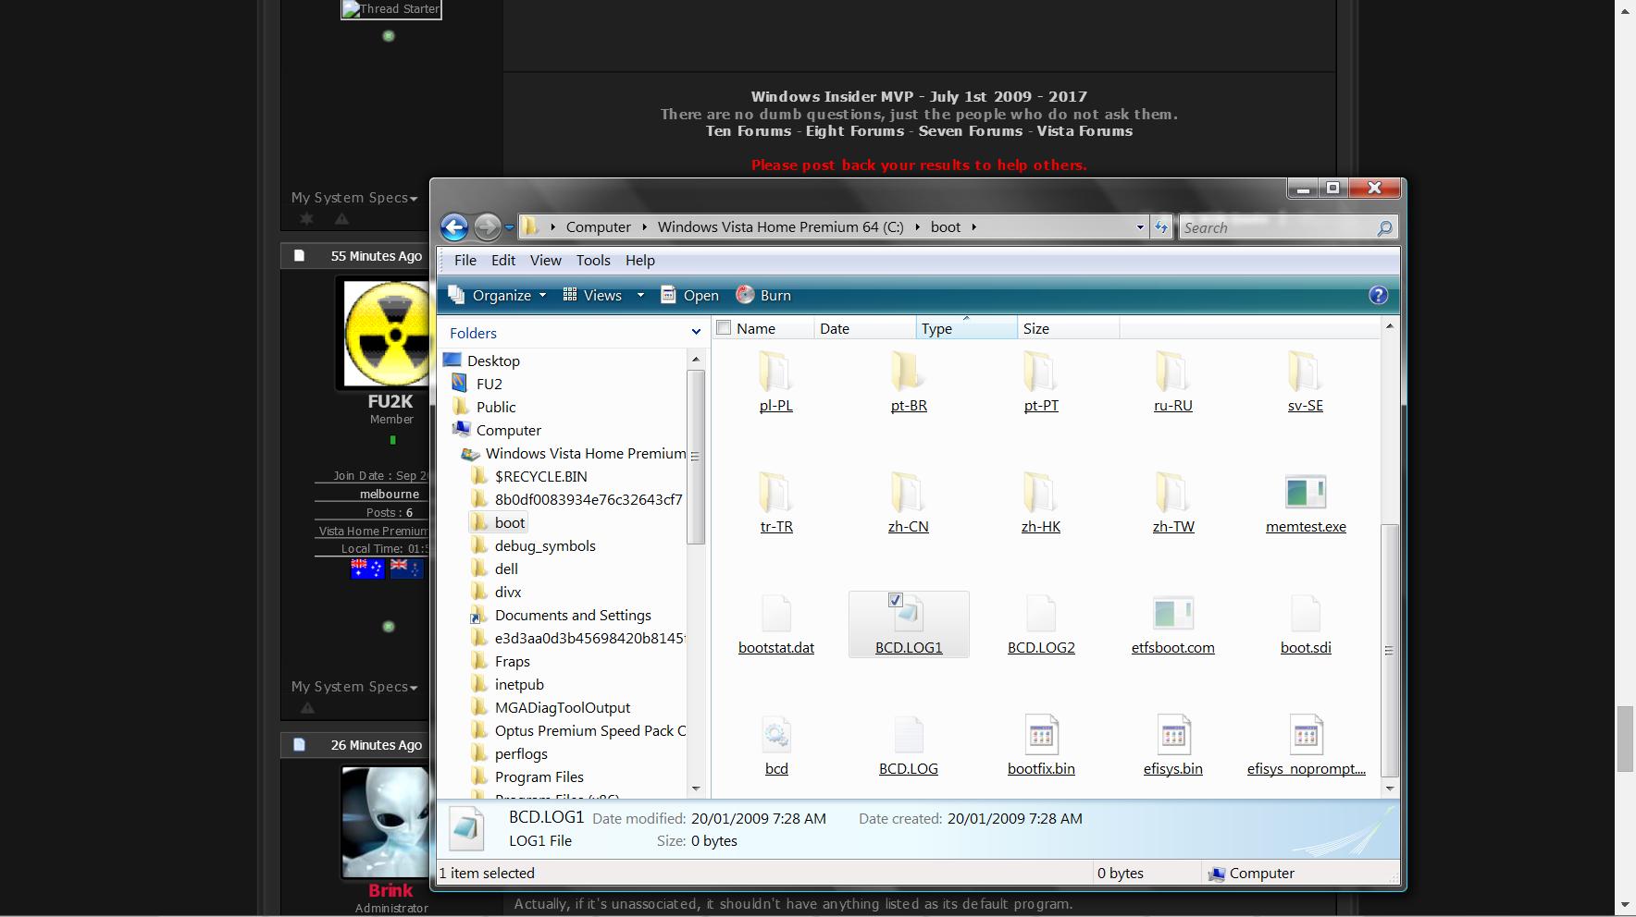Open the Help question-mark icon on toolbar
This screenshot has width=1636, height=917.
click(x=1378, y=295)
